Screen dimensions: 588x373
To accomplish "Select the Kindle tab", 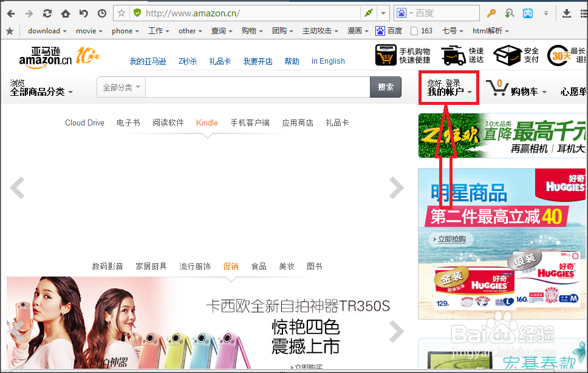I will pos(207,123).
